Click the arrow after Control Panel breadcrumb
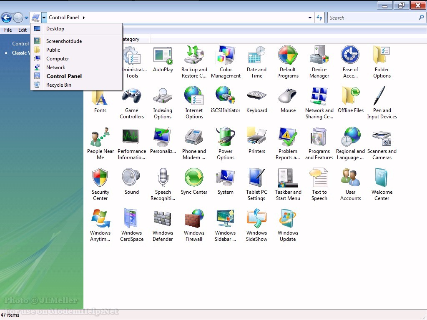Viewport: 427px width, 320px height. (84, 17)
